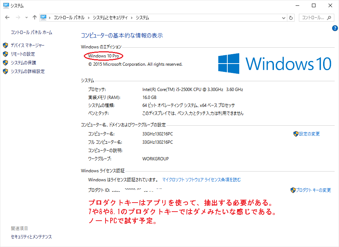Maximize the システム window
The image size is (339, 247).
click(314, 6)
